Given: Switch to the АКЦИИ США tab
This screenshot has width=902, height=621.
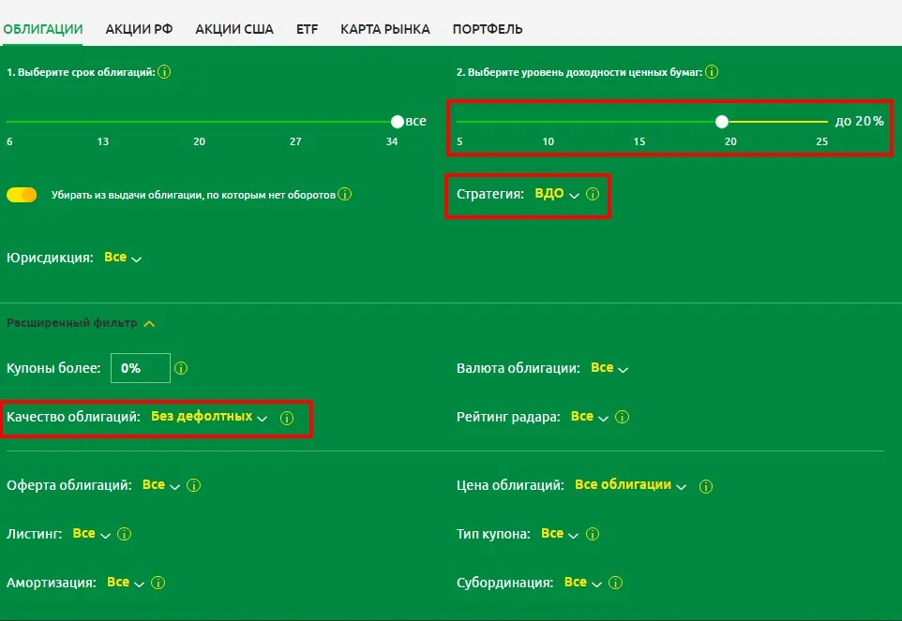Looking at the screenshot, I should pos(234,29).
